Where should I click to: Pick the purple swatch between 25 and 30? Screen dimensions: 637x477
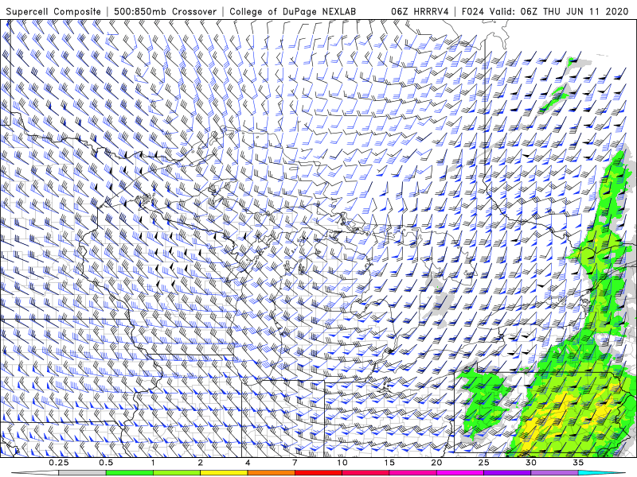[507, 473]
